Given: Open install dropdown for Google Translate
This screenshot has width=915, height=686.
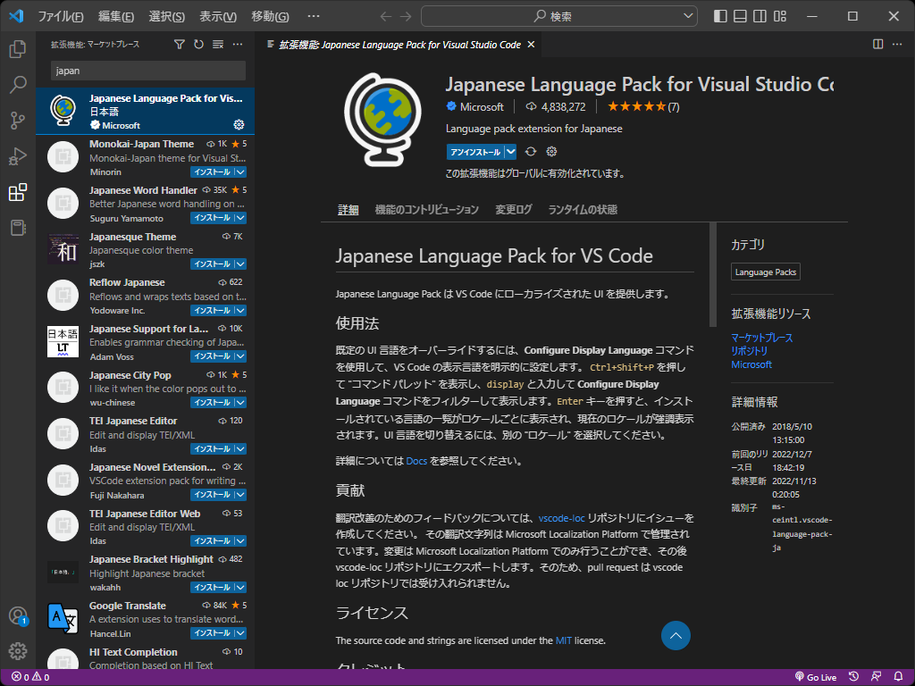Looking at the screenshot, I should (x=240, y=633).
